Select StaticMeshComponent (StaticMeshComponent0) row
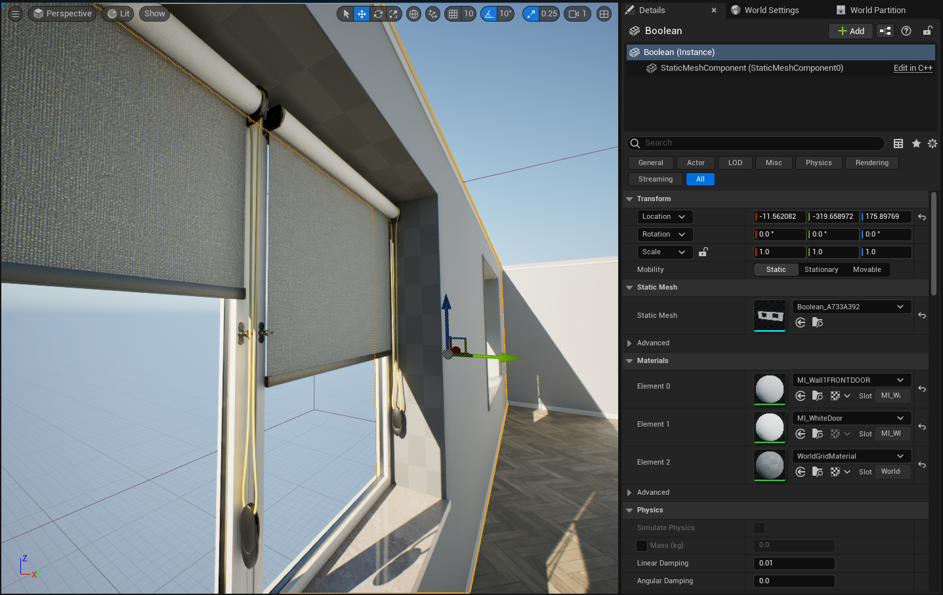 pyautogui.click(x=781, y=68)
